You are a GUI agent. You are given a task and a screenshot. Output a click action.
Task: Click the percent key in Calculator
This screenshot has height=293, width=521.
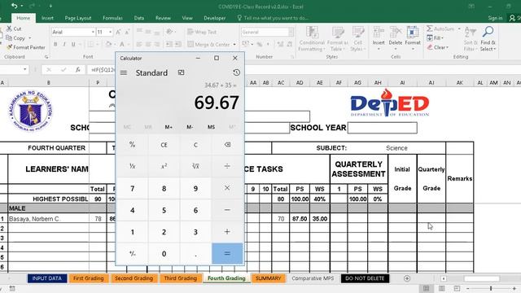click(x=132, y=145)
